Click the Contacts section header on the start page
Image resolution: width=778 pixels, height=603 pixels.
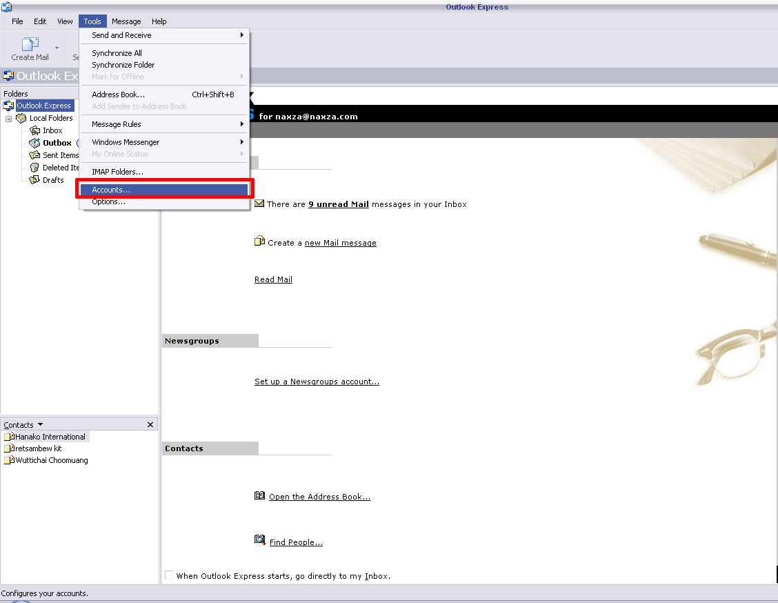click(210, 448)
